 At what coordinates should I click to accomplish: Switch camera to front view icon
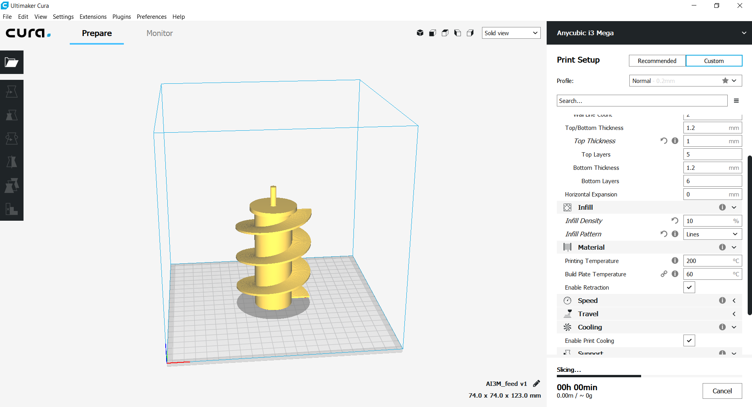(x=433, y=33)
